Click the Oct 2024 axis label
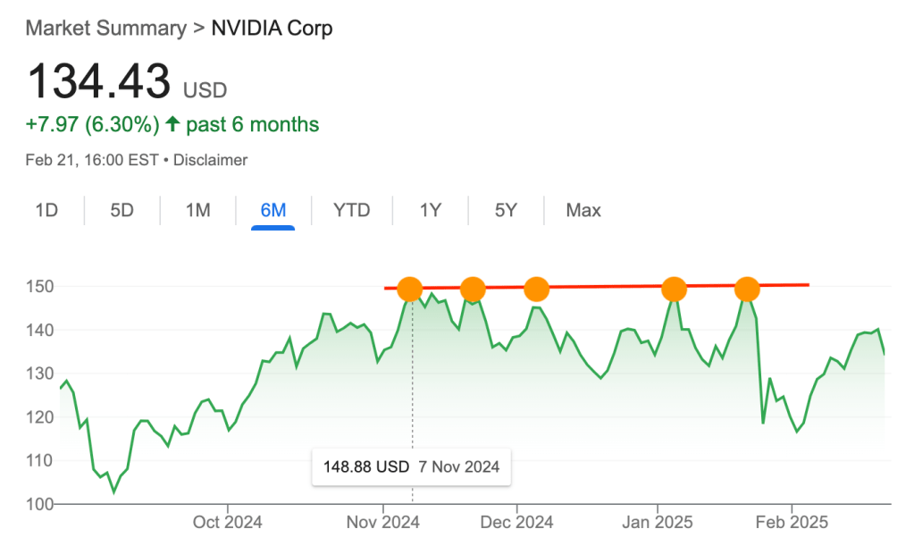Image resolution: width=914 pixels, height=546 pixels. (227, 522)
